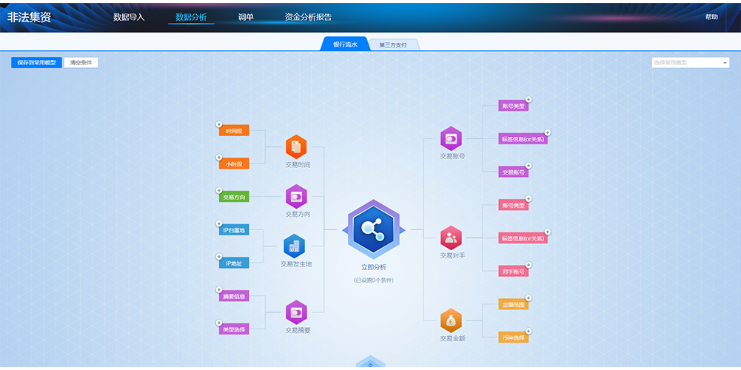Viewport: 741px width, 370px height.
Task: Expand plus button on IP归属地 tag
Action: click(x=218, y=223)
